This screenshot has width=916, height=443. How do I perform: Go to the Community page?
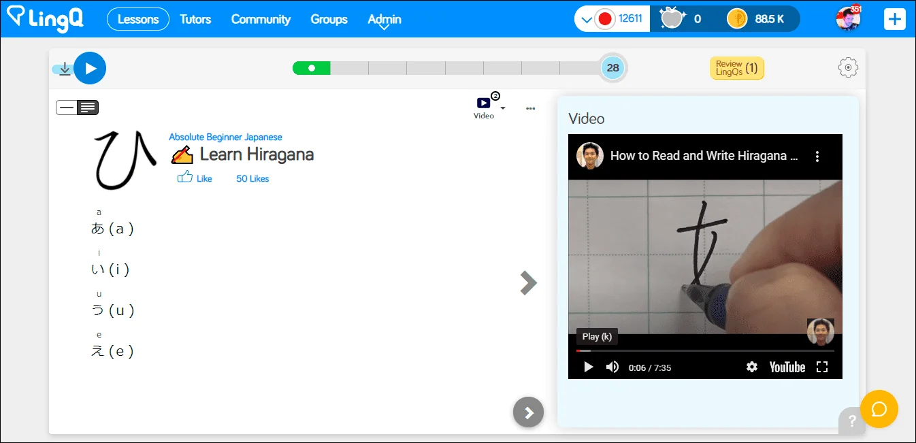(x=261, y=19)
